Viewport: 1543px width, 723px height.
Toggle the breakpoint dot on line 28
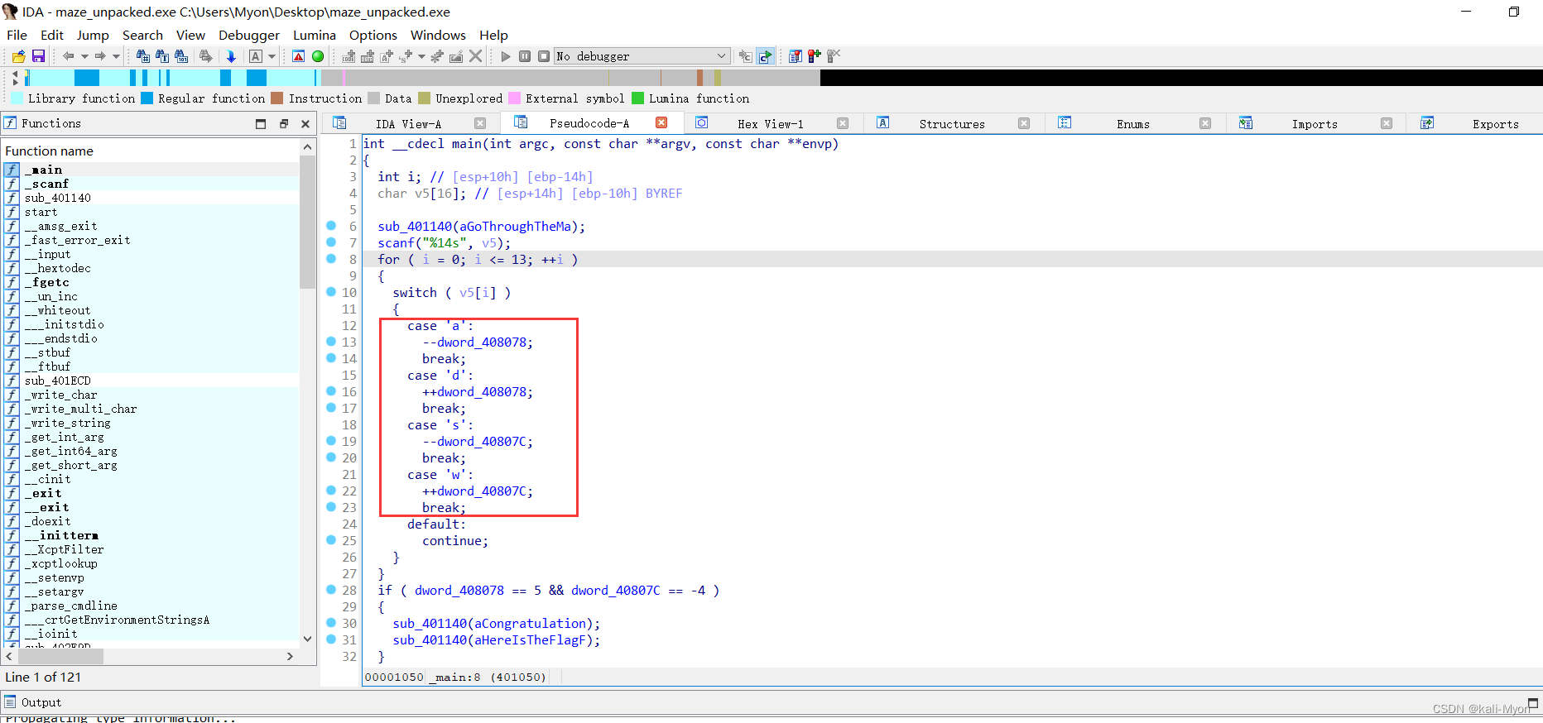tap(331, 590)
